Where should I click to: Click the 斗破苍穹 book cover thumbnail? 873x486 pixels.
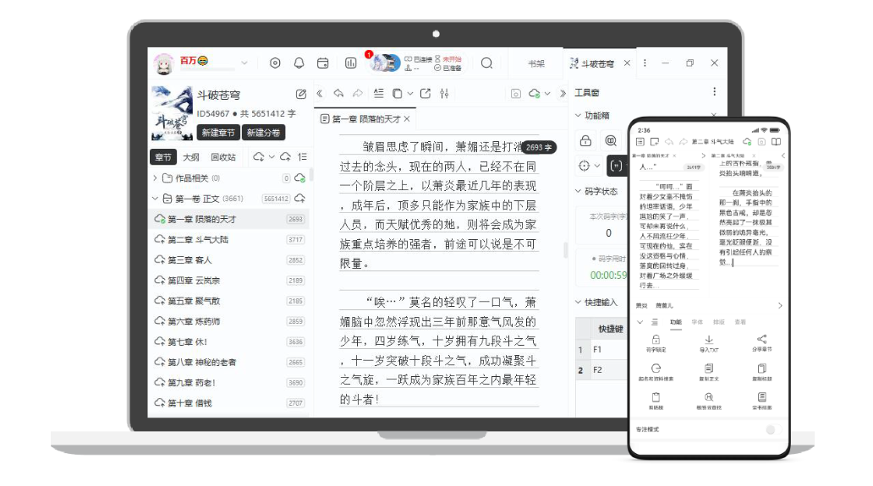tap(172, 113)
